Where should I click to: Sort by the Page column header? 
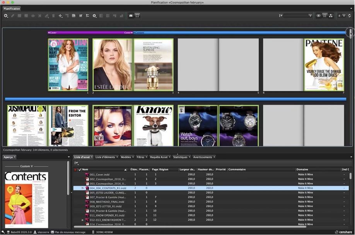point(155,169)
